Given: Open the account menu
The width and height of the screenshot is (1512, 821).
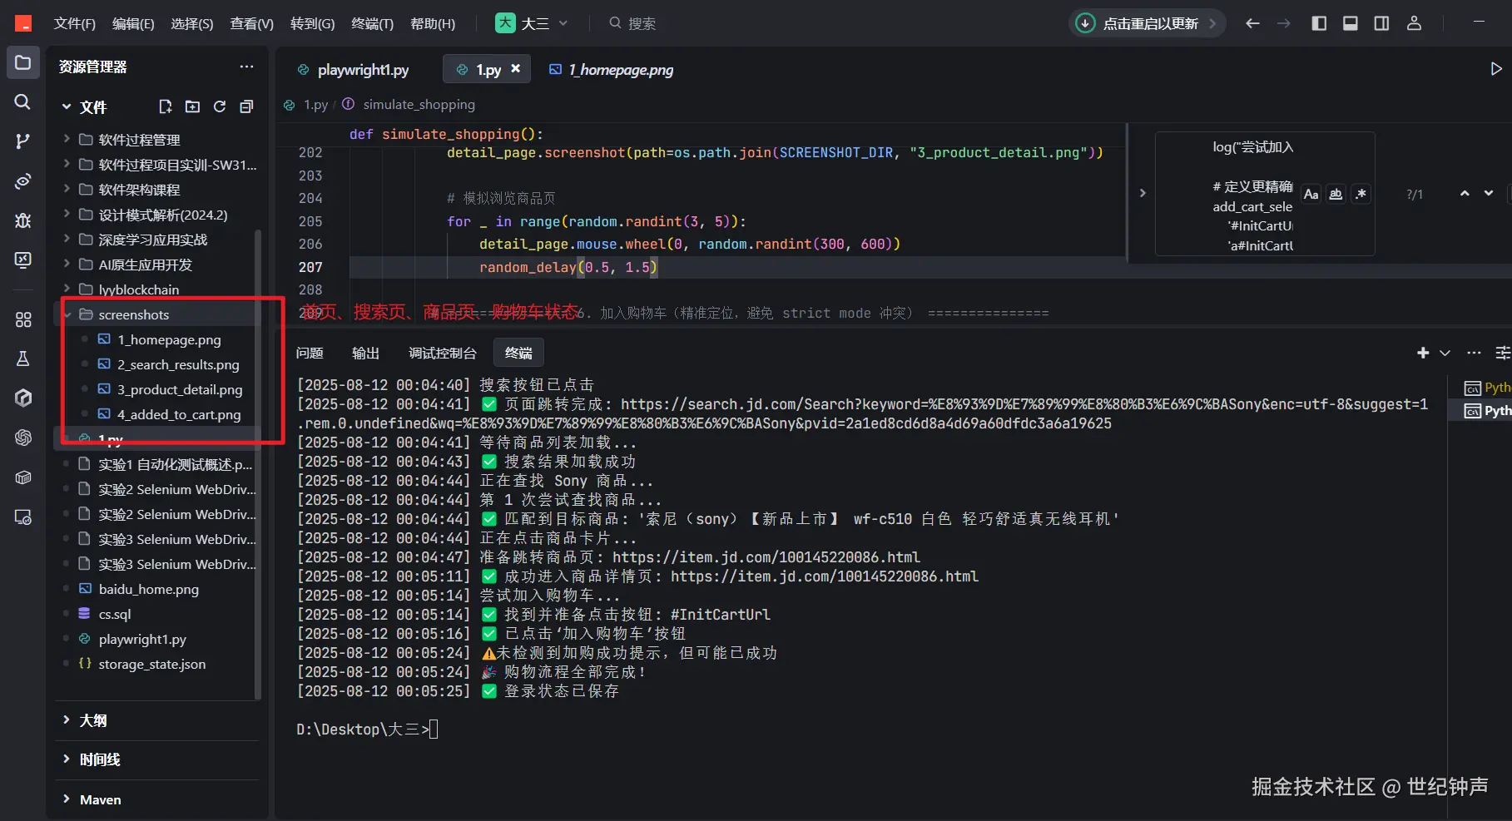Looking at the screenshot, I should pyautogui.click(x=1414, y=23).
